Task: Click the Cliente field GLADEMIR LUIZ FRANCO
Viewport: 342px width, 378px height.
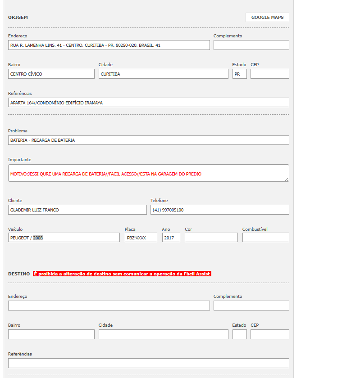Action: coord(77,210)
